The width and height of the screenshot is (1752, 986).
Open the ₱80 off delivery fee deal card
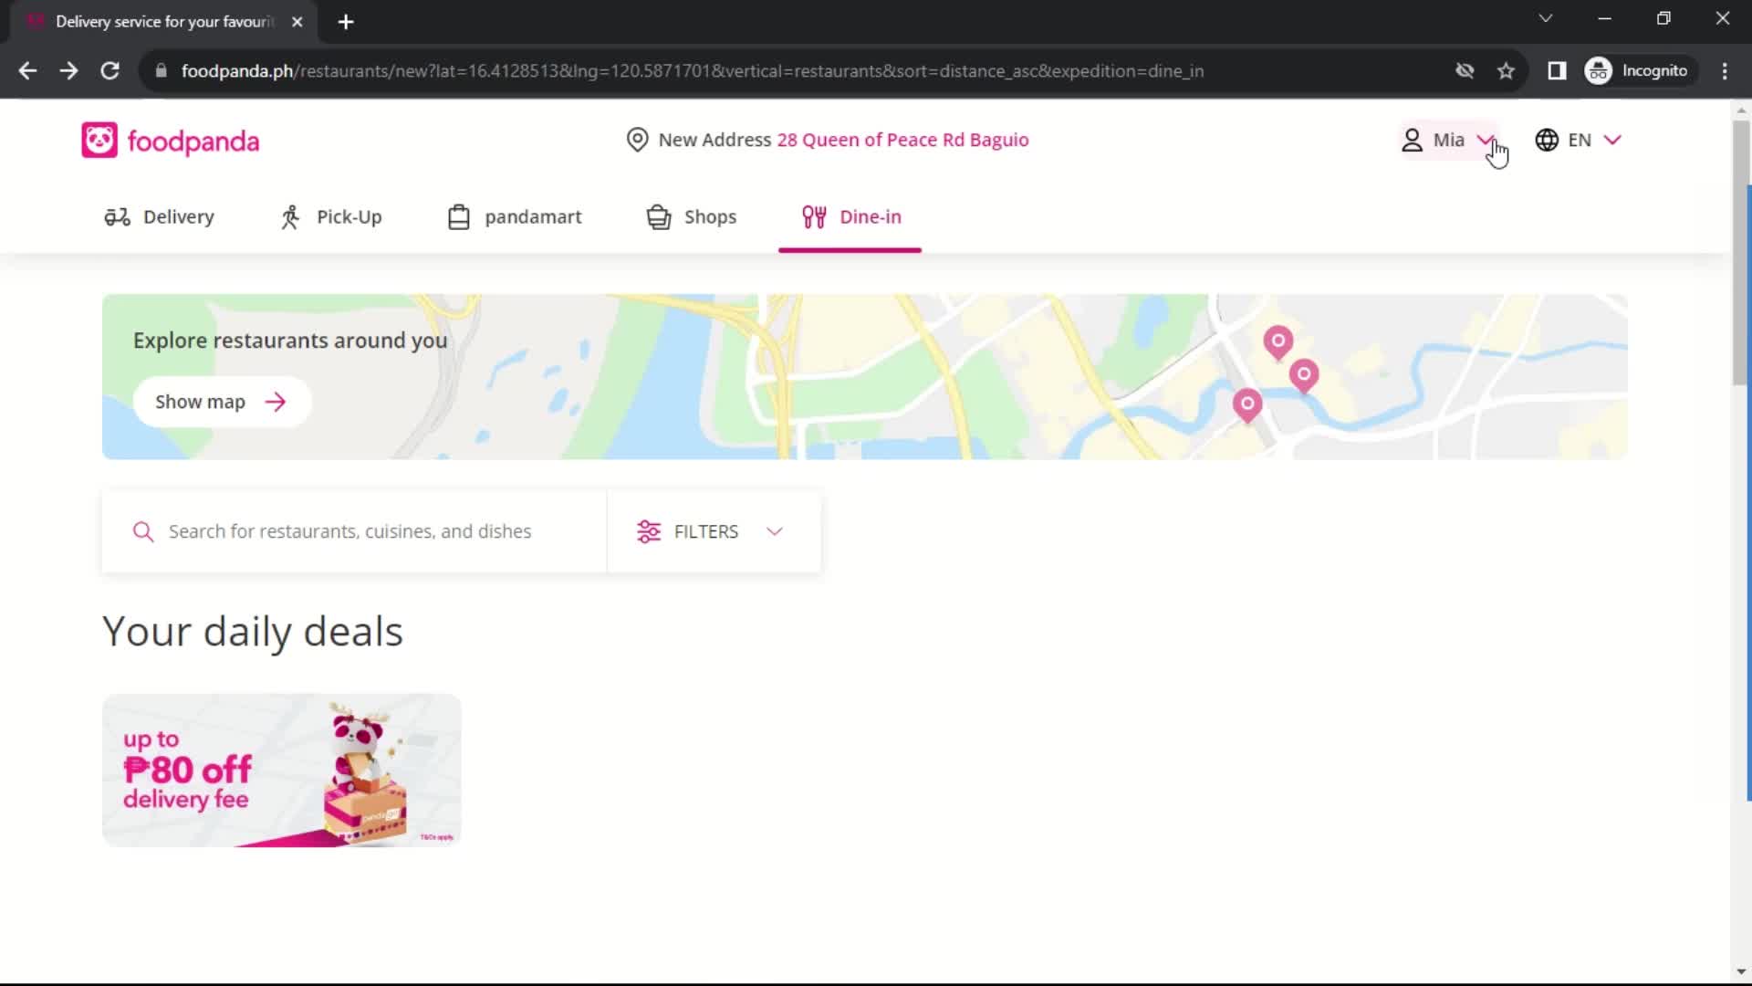tap(281, 771)
